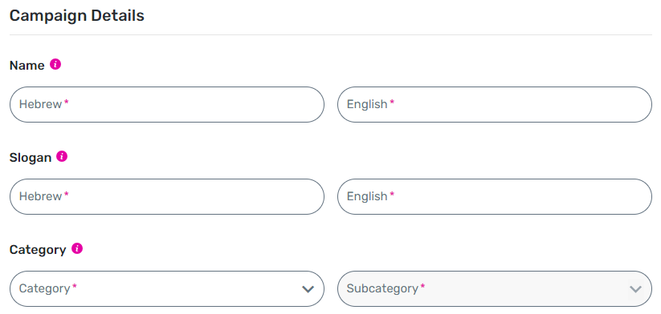Select the English Slogan input box

coord(495,197)
